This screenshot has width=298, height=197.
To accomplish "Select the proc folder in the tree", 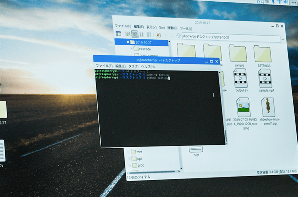I will click(x=138, y=166).
